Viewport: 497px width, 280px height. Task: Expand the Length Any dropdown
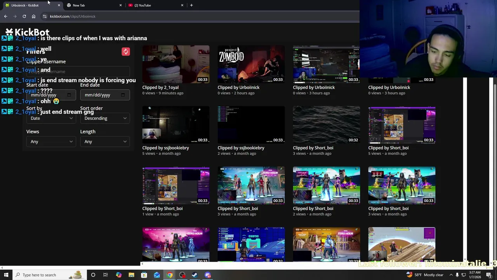(x=105, y=142)
